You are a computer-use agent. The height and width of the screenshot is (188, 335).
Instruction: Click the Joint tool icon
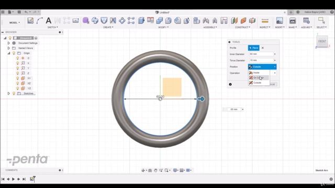[x=206, y=20]
